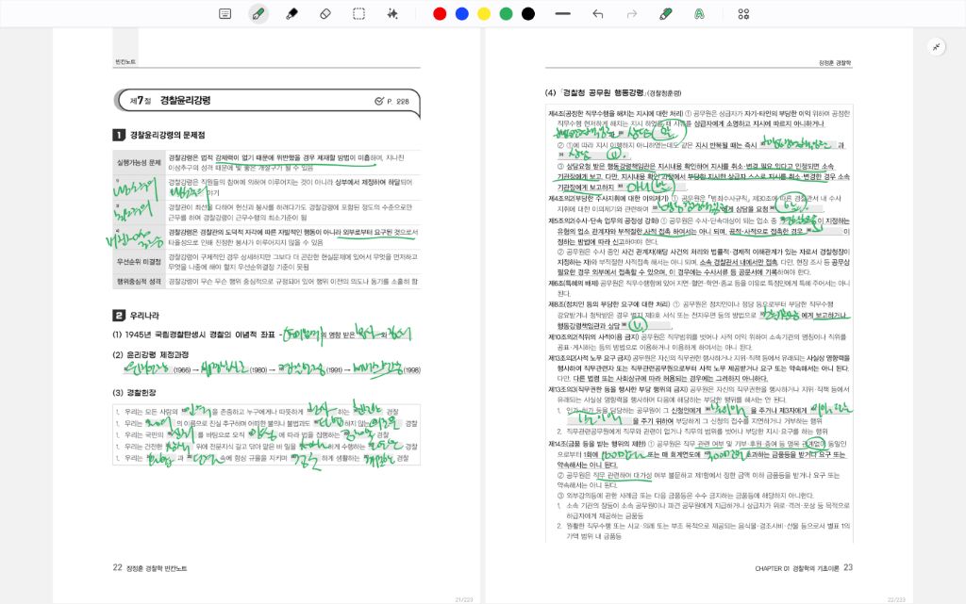Image resolution: width=966 pixels, height=604 pixels.
Task: Redo the undone stroke
Action: pos(631,14)
